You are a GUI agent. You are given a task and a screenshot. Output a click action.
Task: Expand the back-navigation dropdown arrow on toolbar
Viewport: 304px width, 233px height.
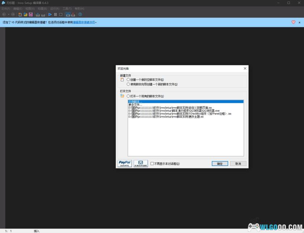8,14
